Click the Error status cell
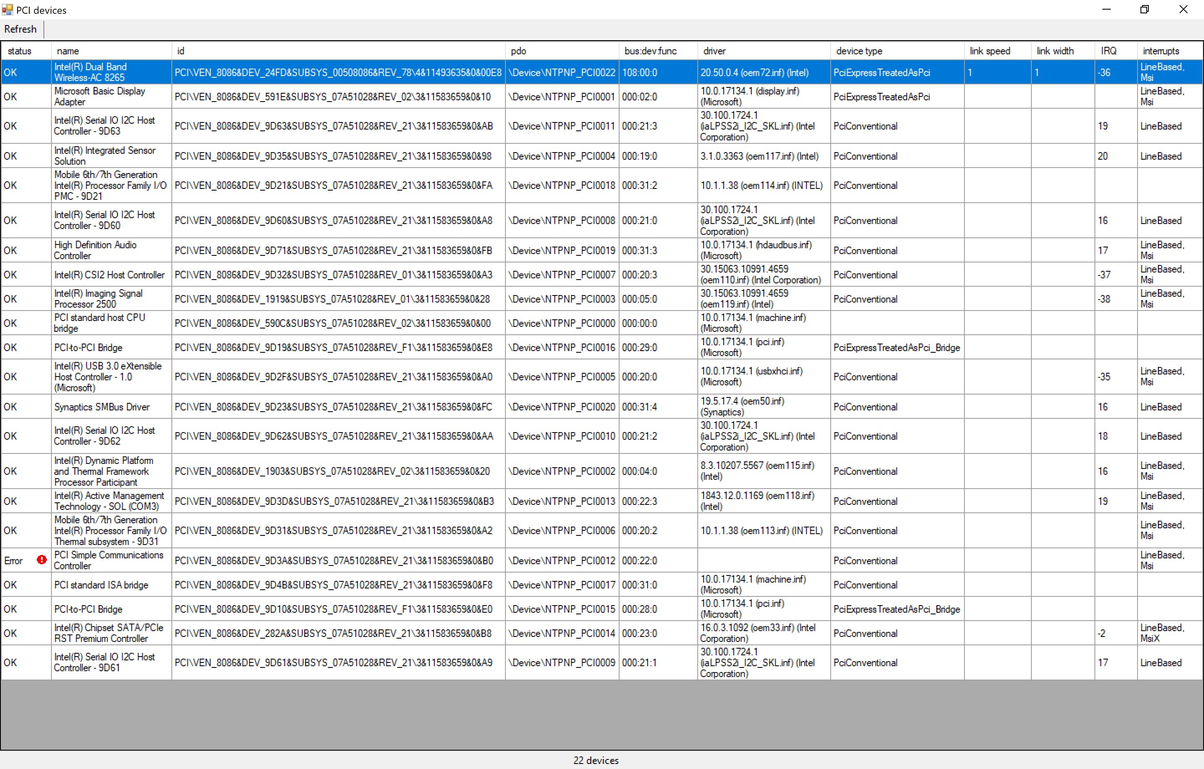 point(26,560)
